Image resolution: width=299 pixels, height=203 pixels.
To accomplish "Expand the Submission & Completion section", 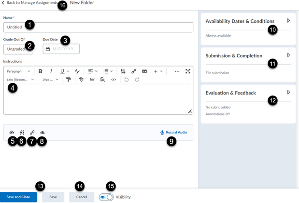I will [288, 55].
